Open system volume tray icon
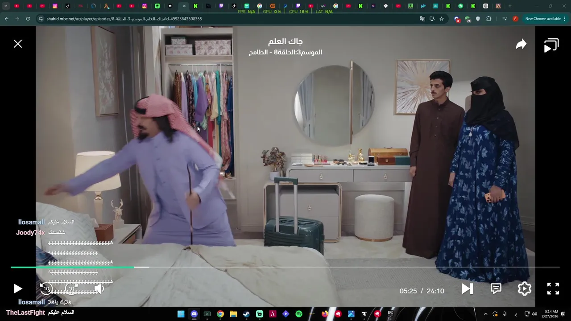 pyautogui.click(x=534, y=314)
